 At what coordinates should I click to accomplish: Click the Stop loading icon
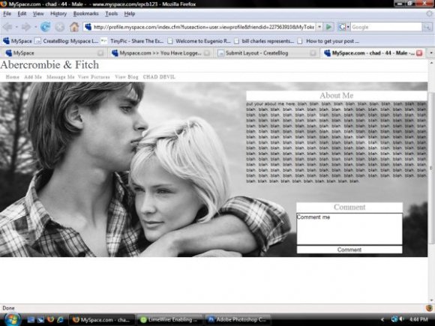coord(60,27)
